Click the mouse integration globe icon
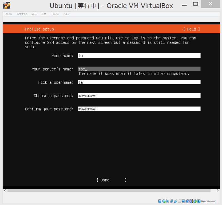Image resolution: width=222 pixels, height=205 pixels. pos(195,201)
